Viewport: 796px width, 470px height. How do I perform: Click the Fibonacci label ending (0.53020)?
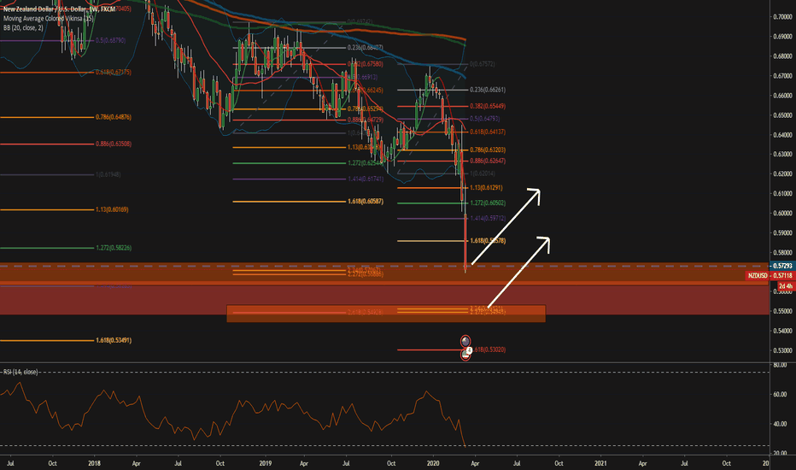pyautogui.click(x=489, y=350)
